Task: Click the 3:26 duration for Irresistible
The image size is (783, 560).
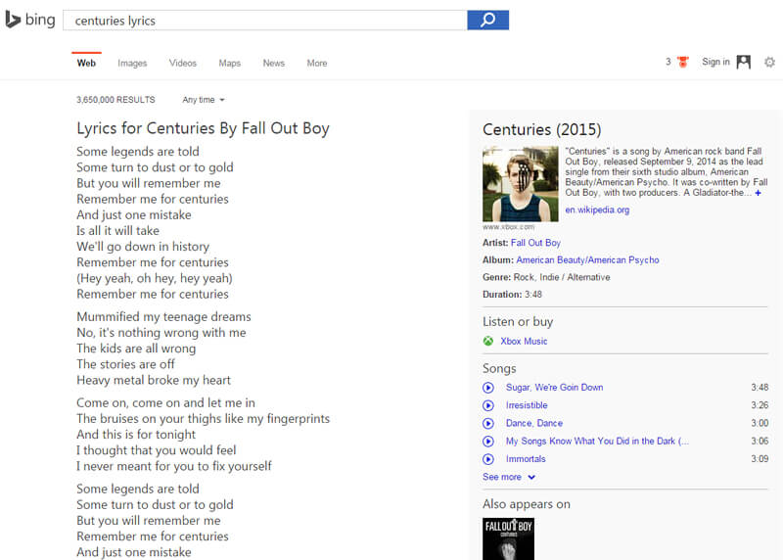Action: pos(760,405)
